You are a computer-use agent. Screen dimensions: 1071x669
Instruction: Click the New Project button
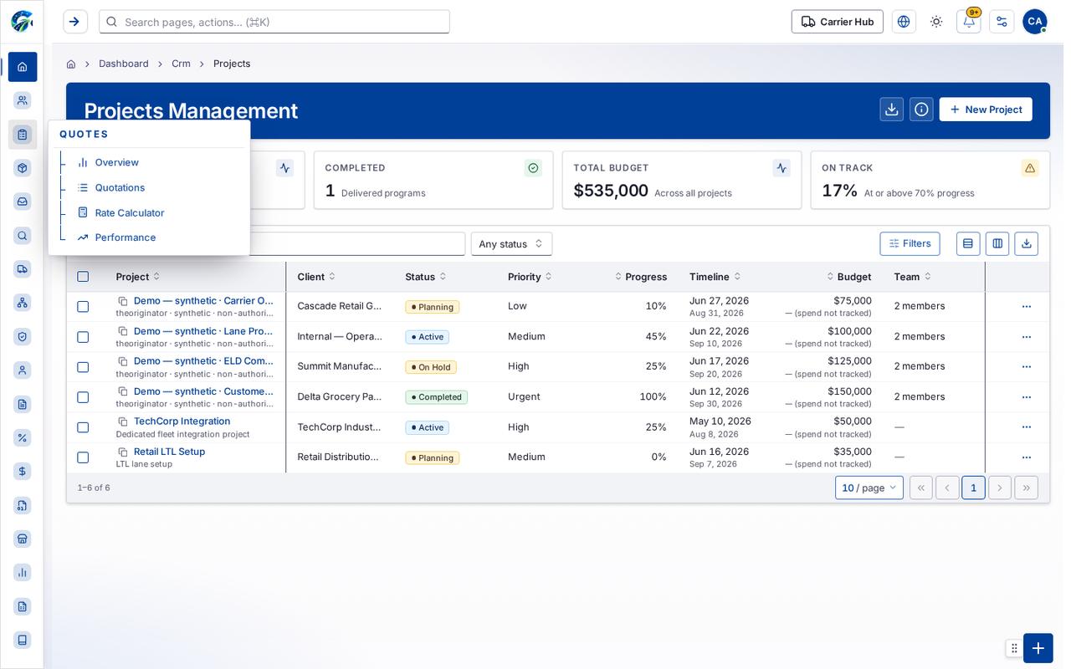point(986,110)
